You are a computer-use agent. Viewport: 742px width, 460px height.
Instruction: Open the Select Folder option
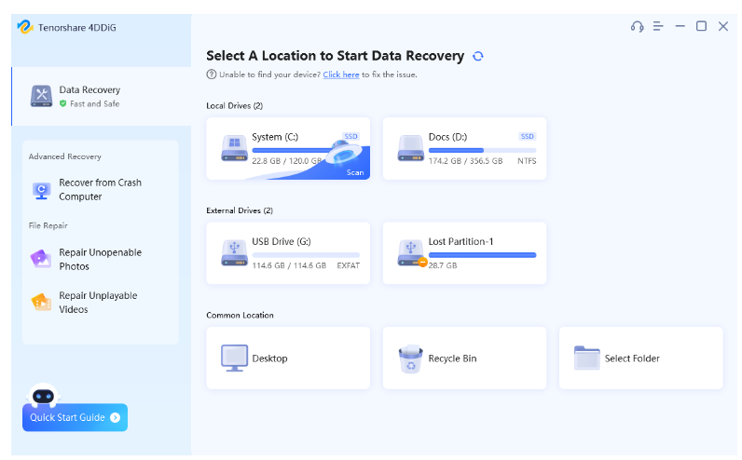640,359
